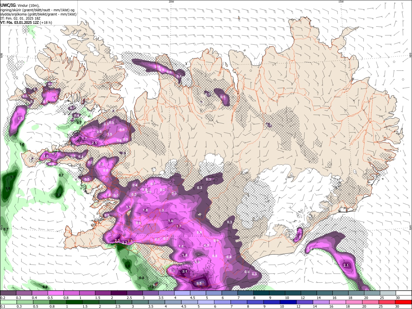Screen dimensions: 412x309
Task: Select the deep blue 10 rain legend swatch
Action: click(287, 302)
